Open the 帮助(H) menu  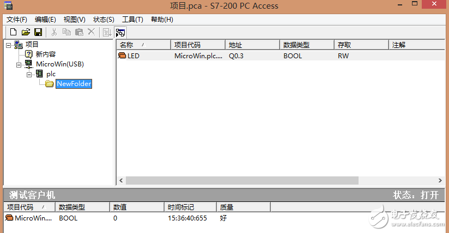pyautogui.click(x=162, y=20)
